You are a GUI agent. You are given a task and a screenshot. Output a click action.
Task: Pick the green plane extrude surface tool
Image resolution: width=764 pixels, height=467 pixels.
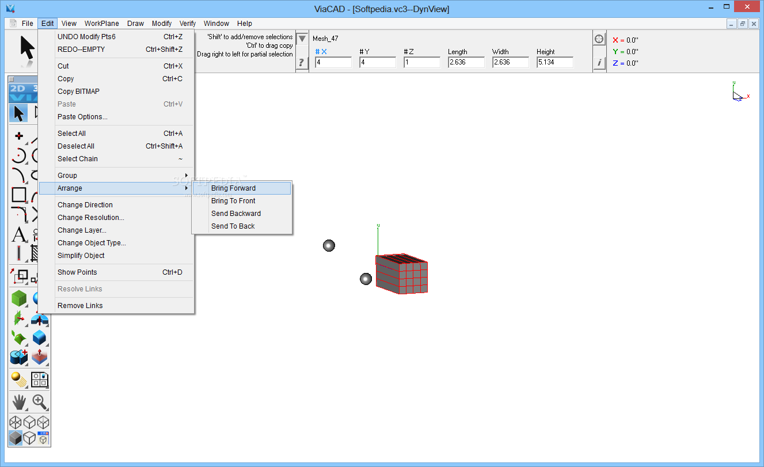(19, 318)
